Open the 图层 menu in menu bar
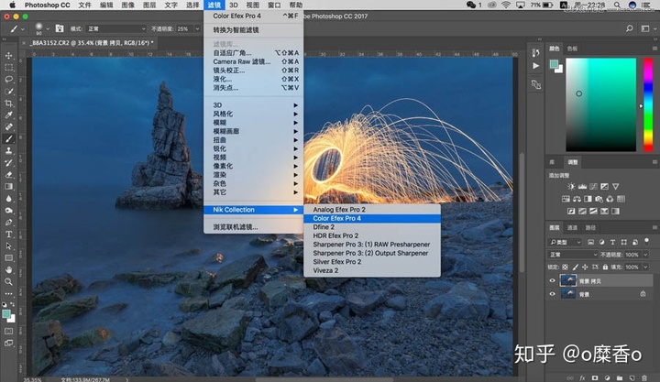This screenshot has height=382, width=660. coord(149,5)
